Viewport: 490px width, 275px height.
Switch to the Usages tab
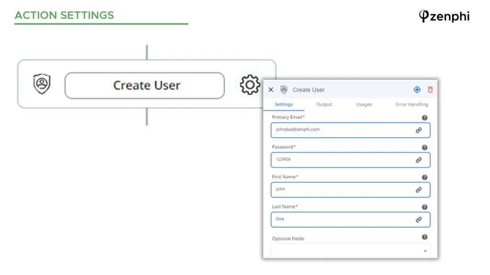[x=364, y=105]
